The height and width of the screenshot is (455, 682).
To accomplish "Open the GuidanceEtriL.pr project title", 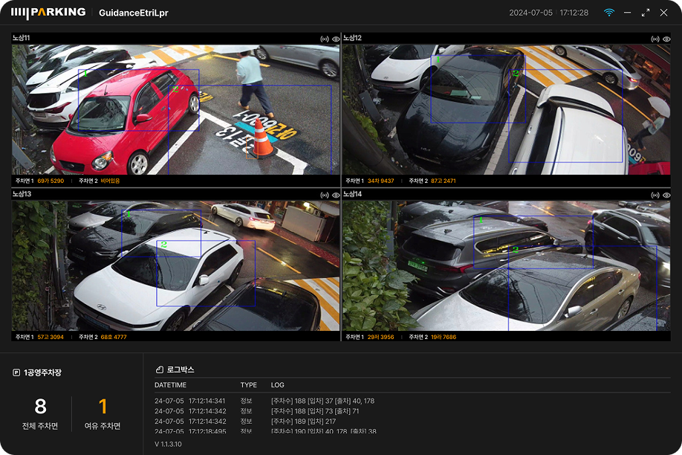I will pyautogui.click(x=134, y=13).
